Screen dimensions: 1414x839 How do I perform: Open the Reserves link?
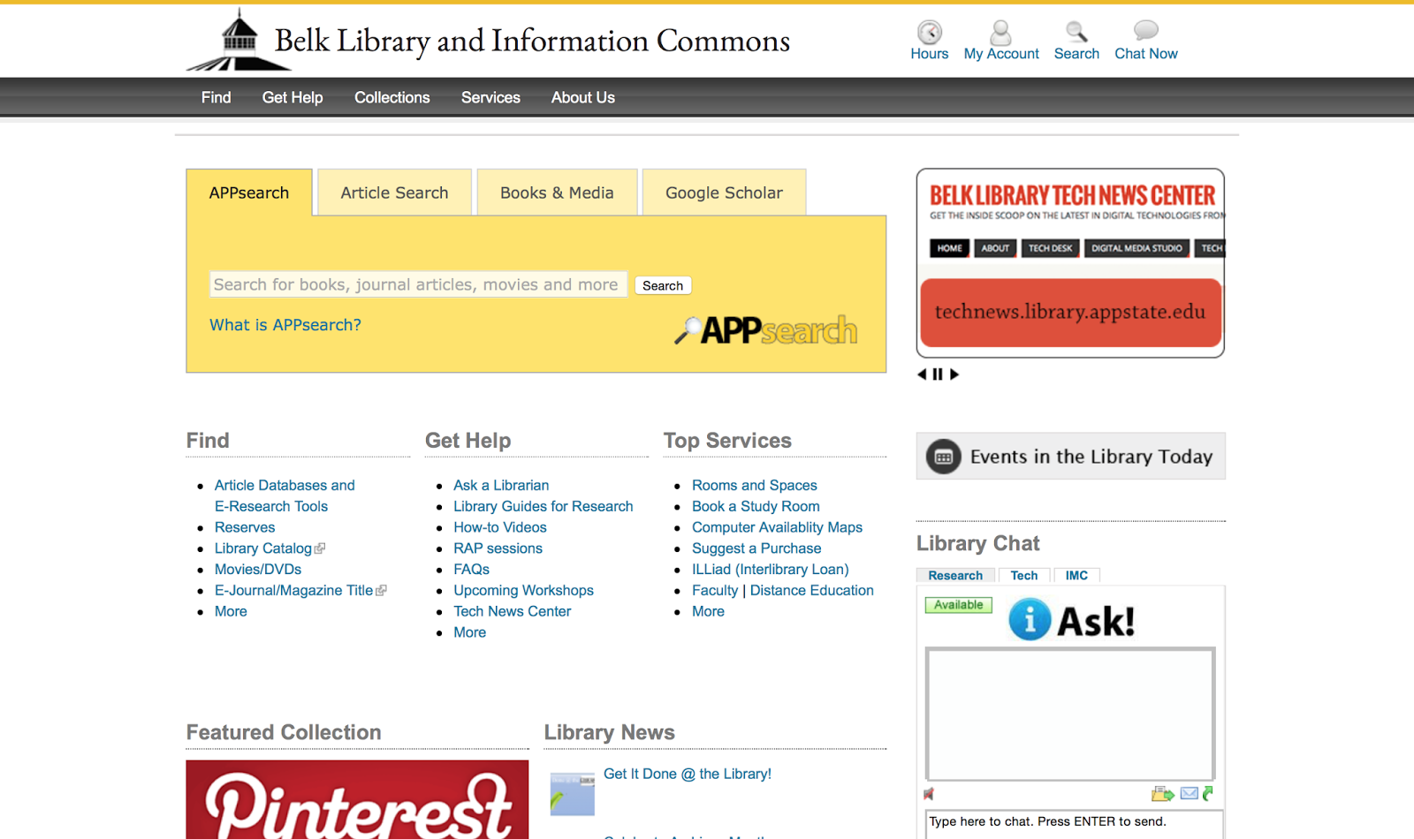pyautogui.click(x=245, y=527)
